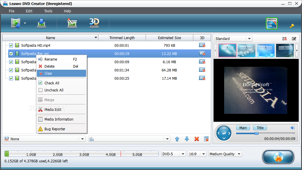Open the audio track dropdown
The image size is (302, 170).
(x=167, y=139)
